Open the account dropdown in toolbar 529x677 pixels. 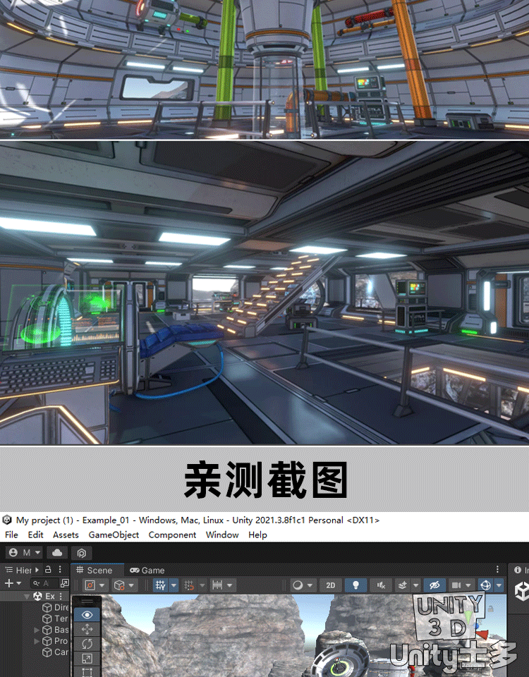[25, 553]
